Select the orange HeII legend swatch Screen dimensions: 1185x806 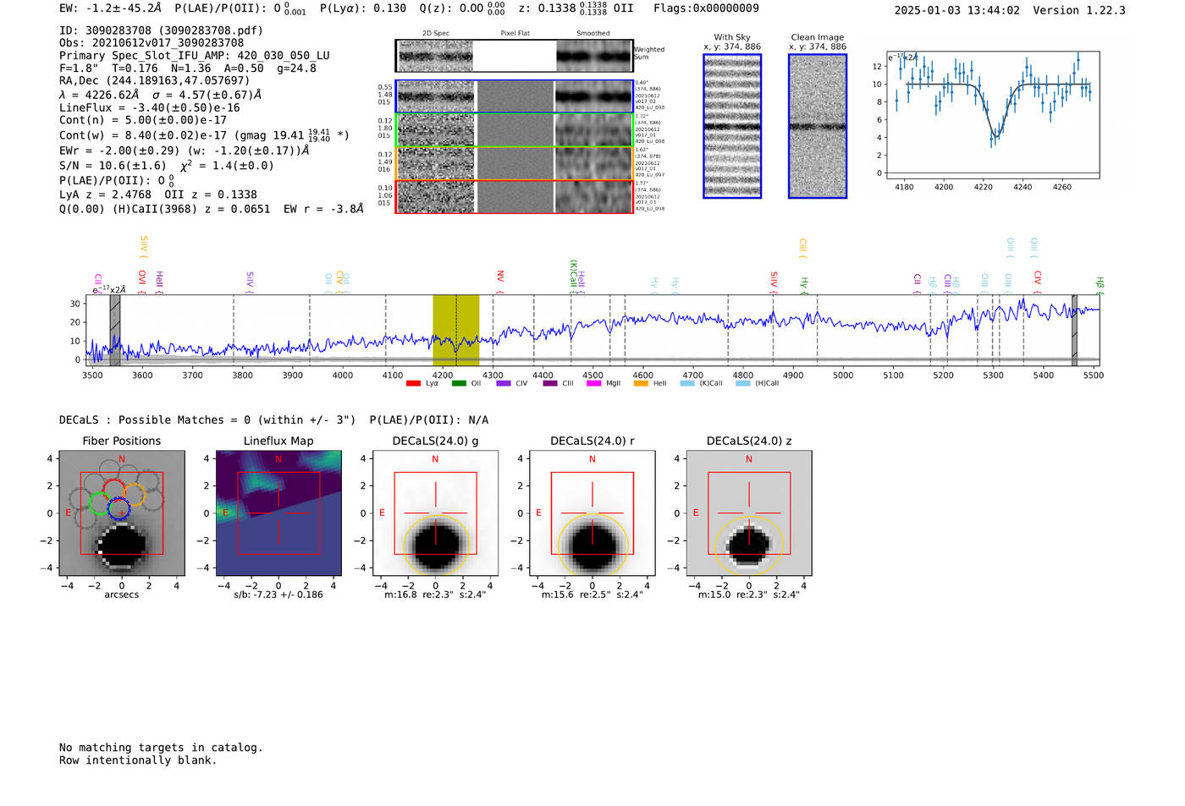(x=641, y=384)
